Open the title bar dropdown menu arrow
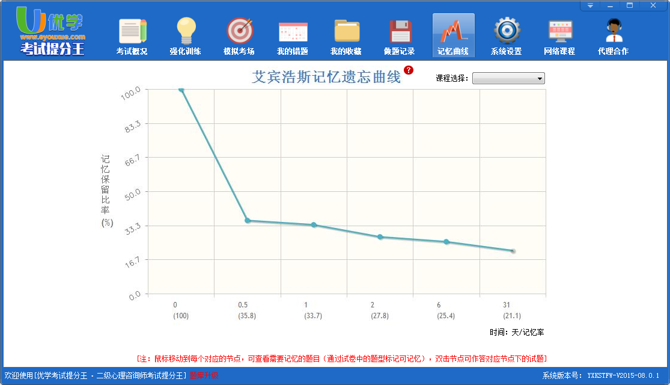Viewport: 670px width, 385px height. click(x=590, y=5)
